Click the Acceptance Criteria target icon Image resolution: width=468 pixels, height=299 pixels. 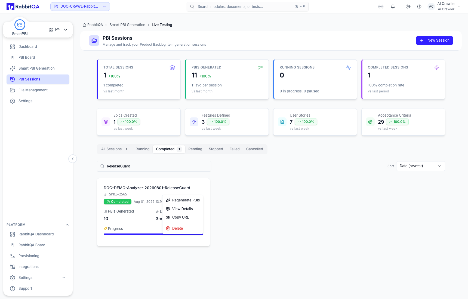pyautogui.click(x=370, y=122)
